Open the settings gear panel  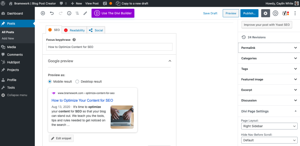point(265,13)
